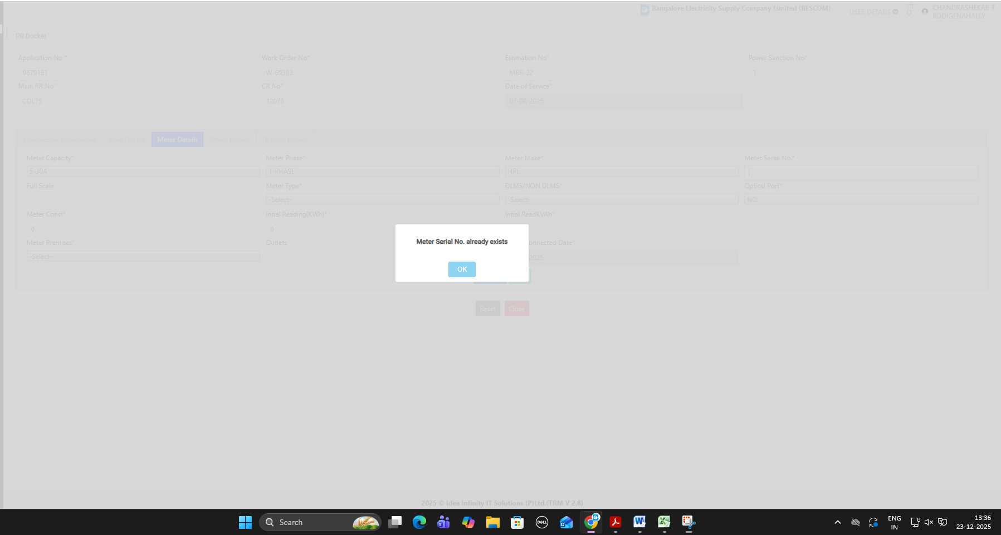
Task: Switch to Google Chrome on the taskbar
Action: point(591,522)
